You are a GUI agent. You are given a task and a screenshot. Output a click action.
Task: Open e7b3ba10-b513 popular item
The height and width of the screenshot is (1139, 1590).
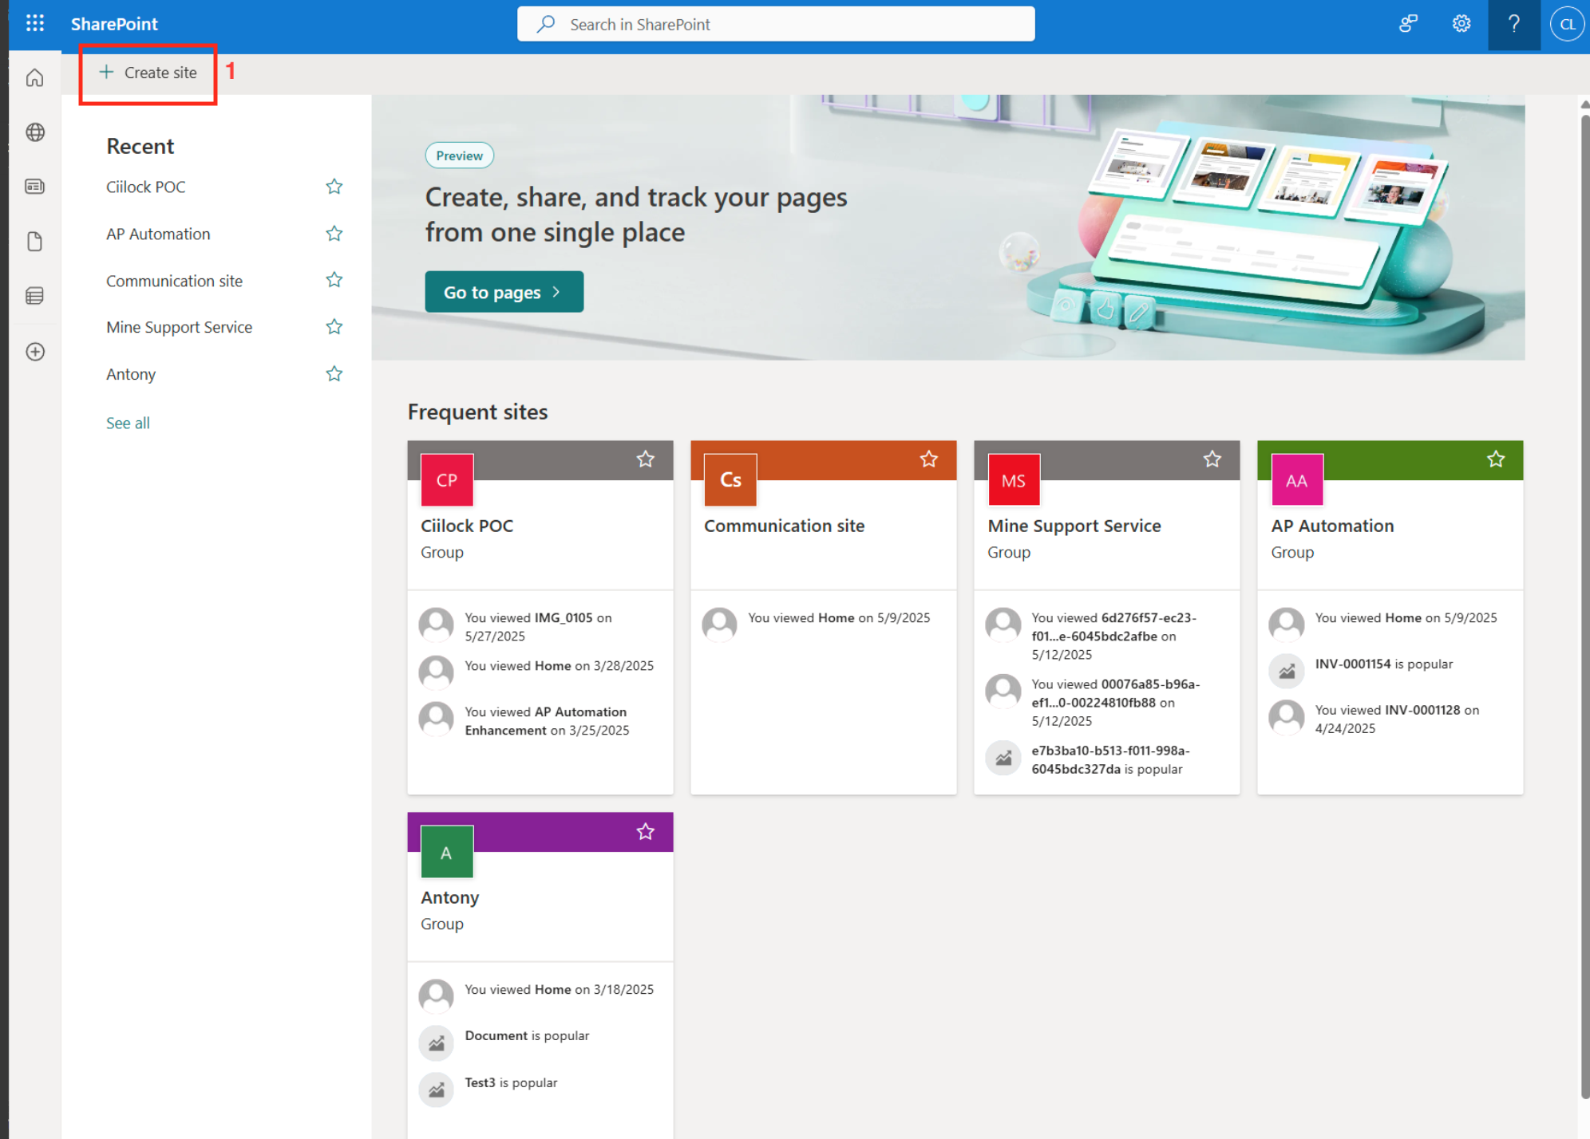pyautogui.click(x=1110, y=760)
